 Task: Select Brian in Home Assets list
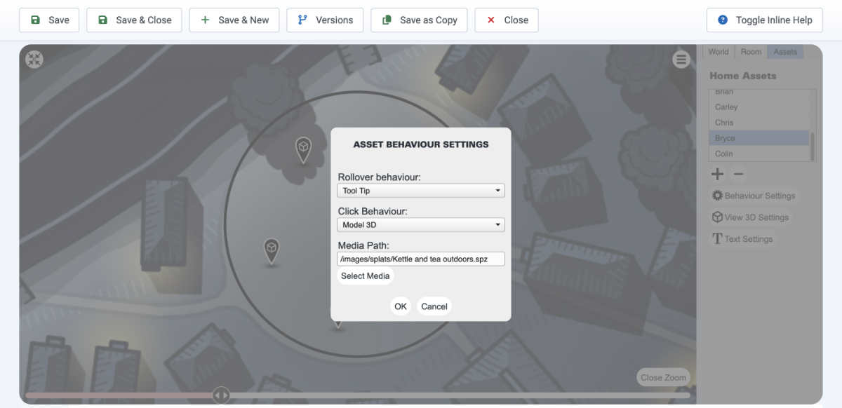tap(759, 93)
